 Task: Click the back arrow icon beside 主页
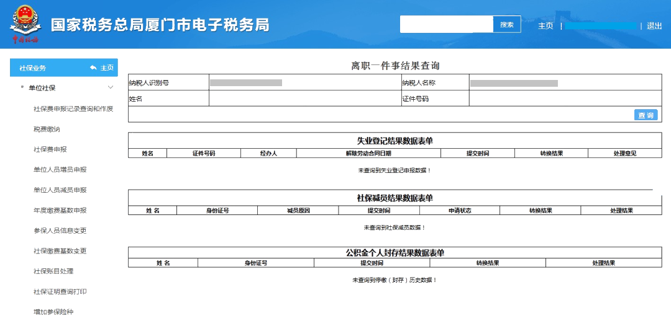click(94, 68)
